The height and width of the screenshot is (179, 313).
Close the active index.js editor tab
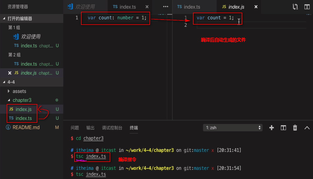[x=256, y=6]
